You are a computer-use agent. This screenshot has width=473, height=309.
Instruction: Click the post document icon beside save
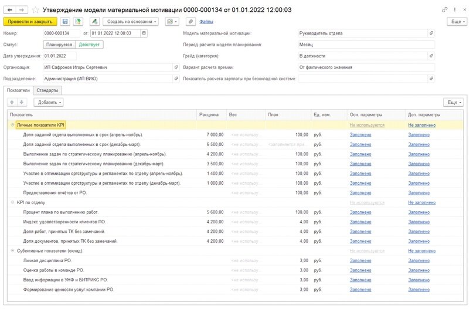point(78,22)
